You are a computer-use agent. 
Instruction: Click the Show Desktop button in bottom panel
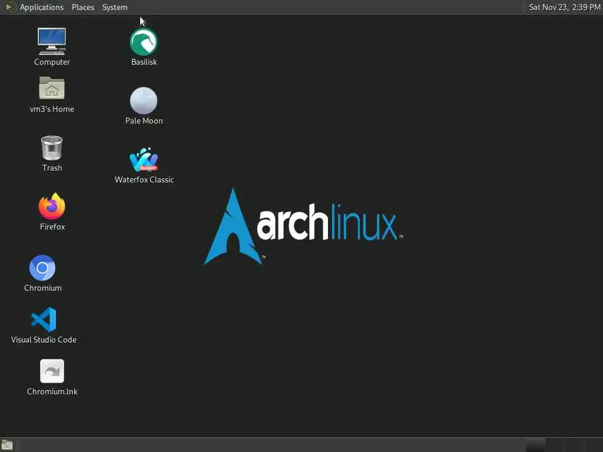pyautogui.click(x=7, y=445)
